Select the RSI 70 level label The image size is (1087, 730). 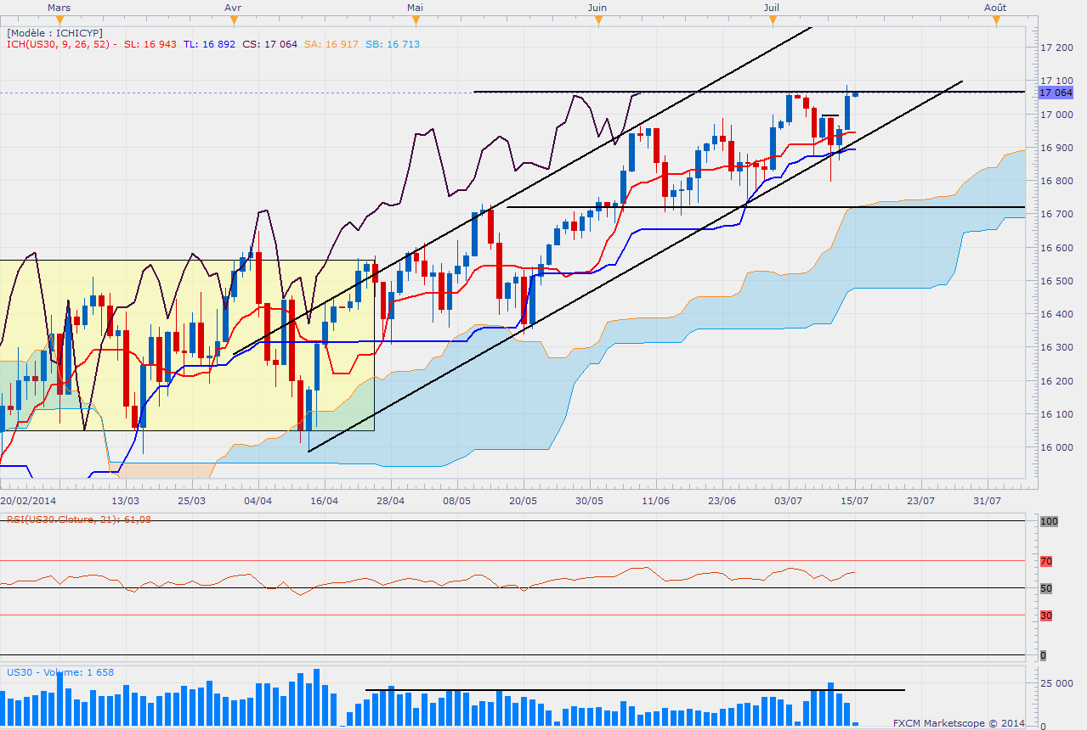1046,561
